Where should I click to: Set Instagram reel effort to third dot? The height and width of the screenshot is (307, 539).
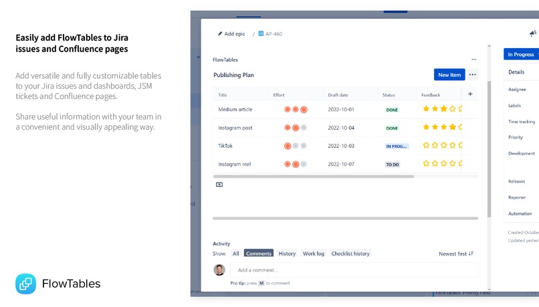[x=304, y=164]
